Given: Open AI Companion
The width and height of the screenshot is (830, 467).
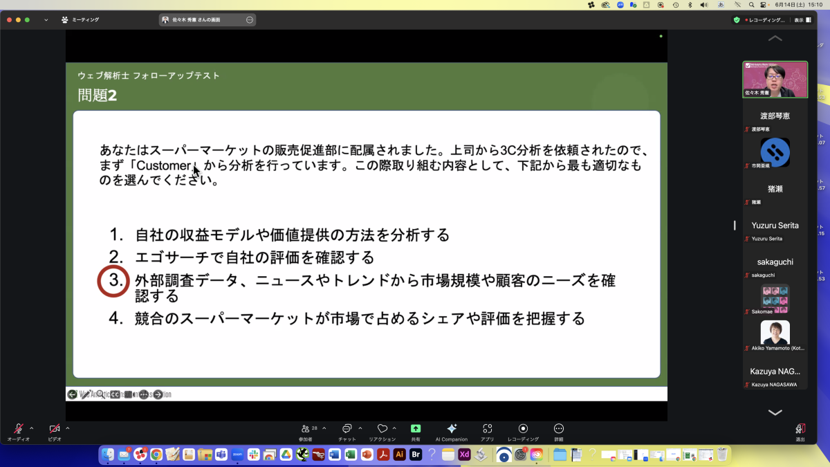Looking at the screenshot, I should 452,429.
